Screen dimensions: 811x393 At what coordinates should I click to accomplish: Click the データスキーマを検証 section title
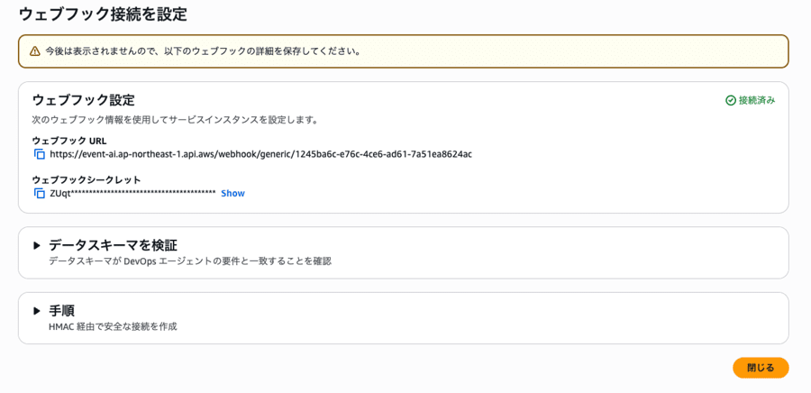pos(113,245)
